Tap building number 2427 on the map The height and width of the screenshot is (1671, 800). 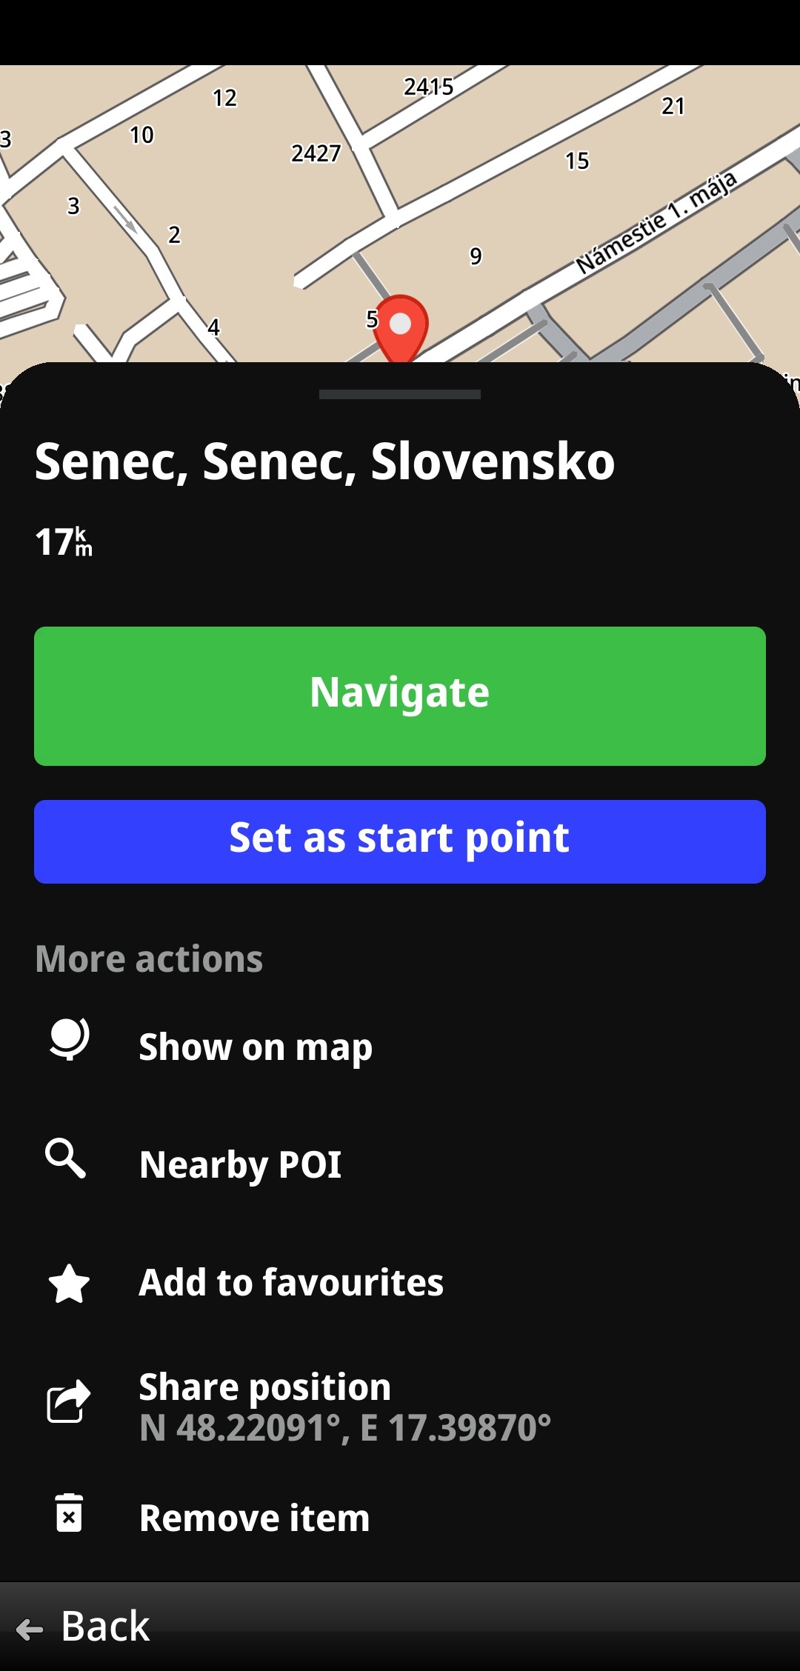(x=316, y=153)
